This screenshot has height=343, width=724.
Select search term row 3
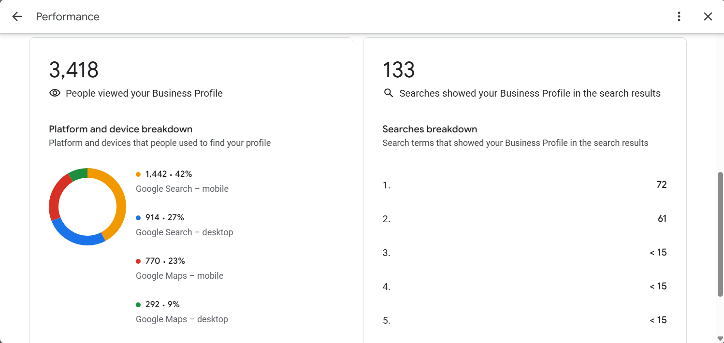(524, 253)
